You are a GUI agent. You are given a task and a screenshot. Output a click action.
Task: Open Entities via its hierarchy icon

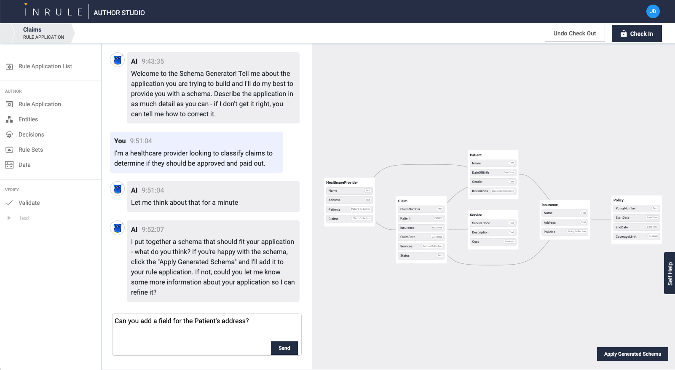[x=9, y=119]
